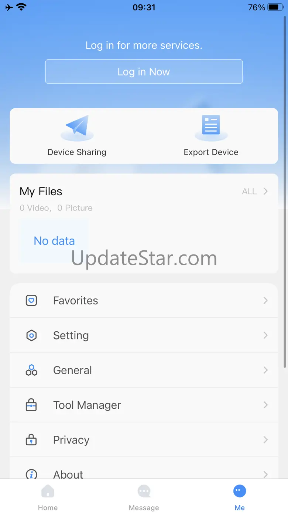288x513 pixels.
Task: Open the General hexagons icon
Action: pyautogui.click(x=31, y=370)
